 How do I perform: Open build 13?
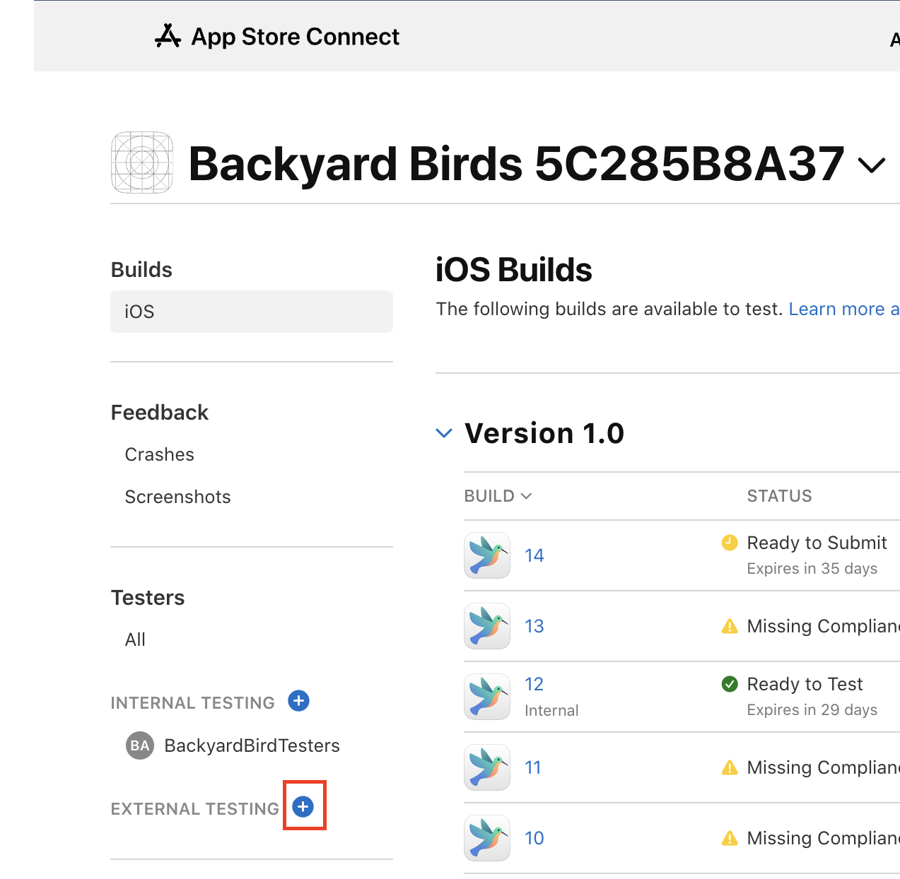coord(534,626)
